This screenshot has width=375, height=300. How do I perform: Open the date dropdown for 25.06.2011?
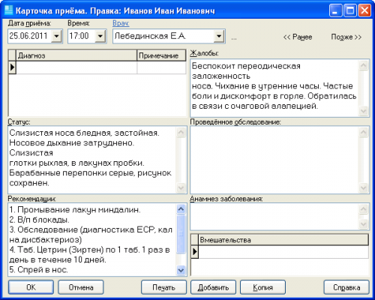point(56,36)
